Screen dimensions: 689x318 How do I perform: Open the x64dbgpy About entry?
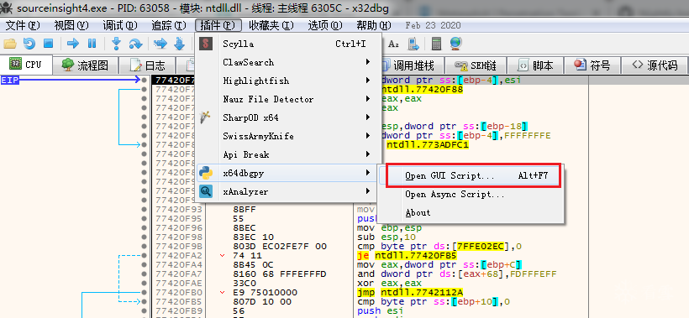[x=471, y=213]
